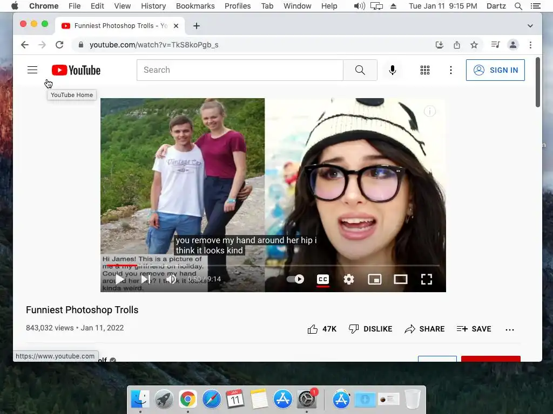Screen dimensions: 553x414
Task: Open the YouTube guide hamburger menu
Action: 32,70
